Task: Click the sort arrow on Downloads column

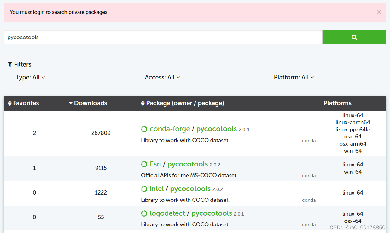Action: coord(70,103)
